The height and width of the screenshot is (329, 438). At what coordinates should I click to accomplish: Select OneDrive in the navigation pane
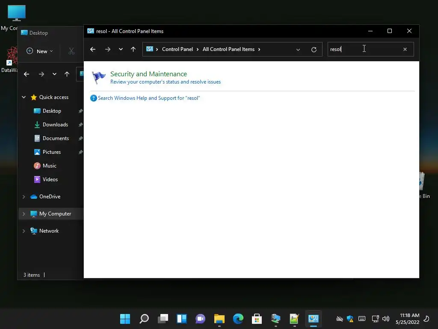click(x=50, y=197)
